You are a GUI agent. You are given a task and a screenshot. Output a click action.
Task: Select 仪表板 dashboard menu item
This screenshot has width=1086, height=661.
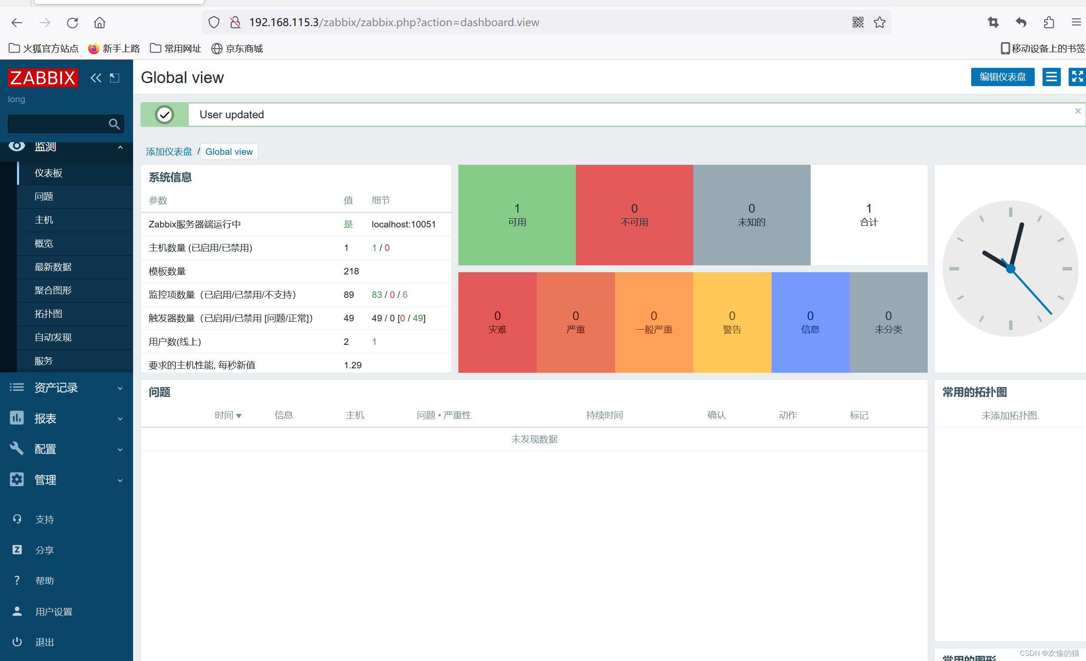tap(75, 173)
